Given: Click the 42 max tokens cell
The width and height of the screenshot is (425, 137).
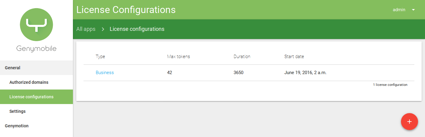Looking at the screenshot, I should (170, 73).
